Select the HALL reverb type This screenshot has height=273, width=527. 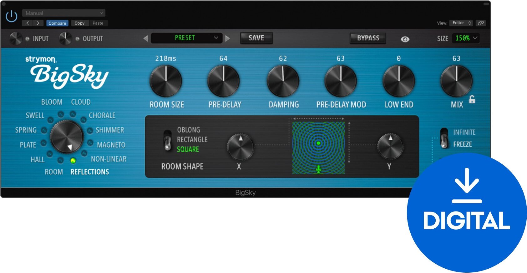[38, 160]
